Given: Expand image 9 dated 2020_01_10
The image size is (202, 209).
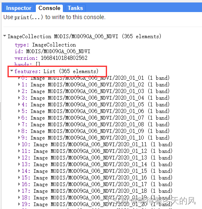Looking at the screenshot, I should (19, 138).
